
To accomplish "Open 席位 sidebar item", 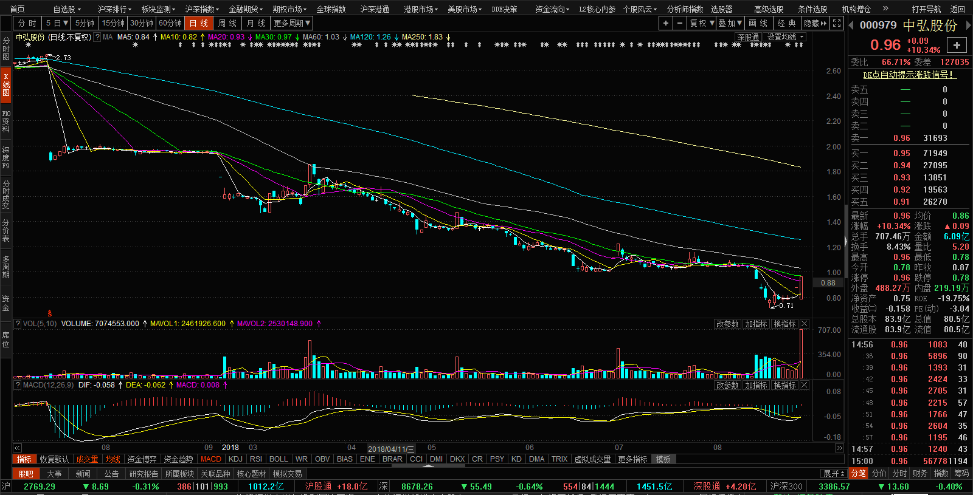I will (5, 340).
